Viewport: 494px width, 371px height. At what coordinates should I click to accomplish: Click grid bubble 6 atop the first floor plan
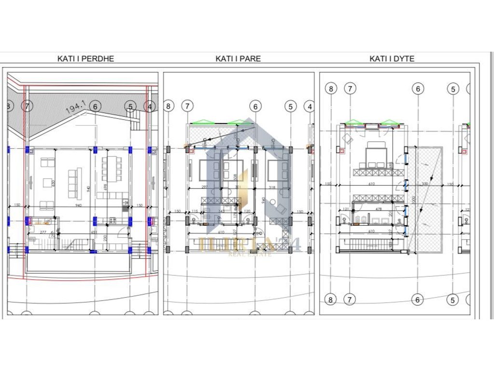click(x=256, y=106)
